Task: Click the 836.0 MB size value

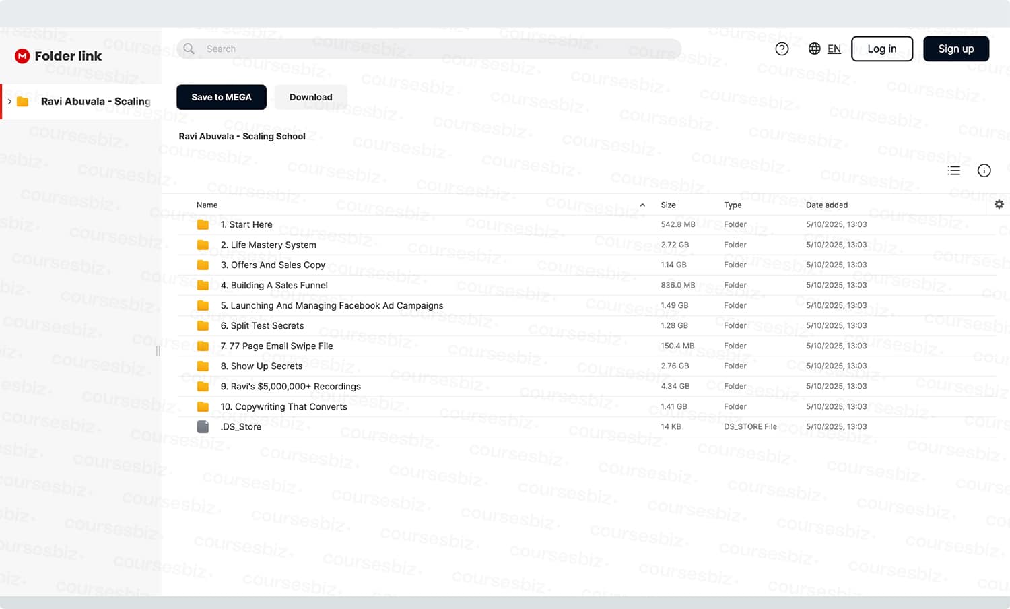Action: click(678, 285)
